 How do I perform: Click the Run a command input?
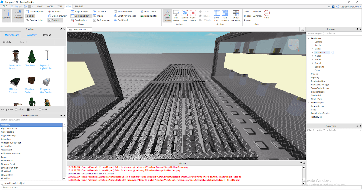tap(181, 187)
